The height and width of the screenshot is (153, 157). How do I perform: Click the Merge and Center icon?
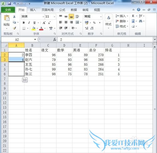click(77, 22)
